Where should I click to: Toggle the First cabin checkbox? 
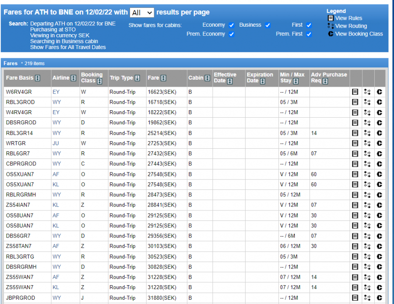309,25
